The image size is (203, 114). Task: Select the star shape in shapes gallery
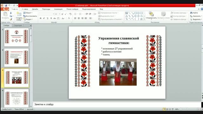141,19
